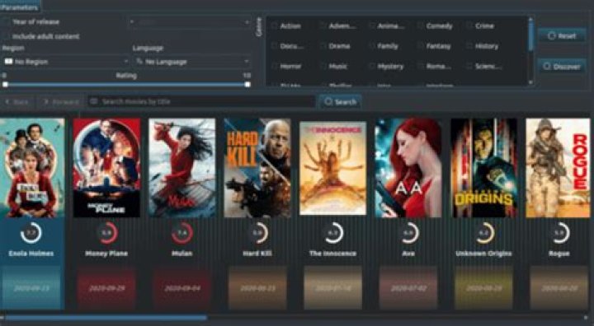Viewport: 594px width, 326px height.
Task: Toggle Include adult content
Action: (x=7, y=37)
